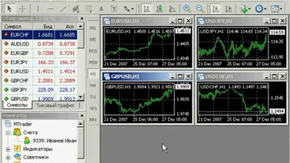Zoom out of the chart
Screen dimensions: 290x163
[200, 9]
